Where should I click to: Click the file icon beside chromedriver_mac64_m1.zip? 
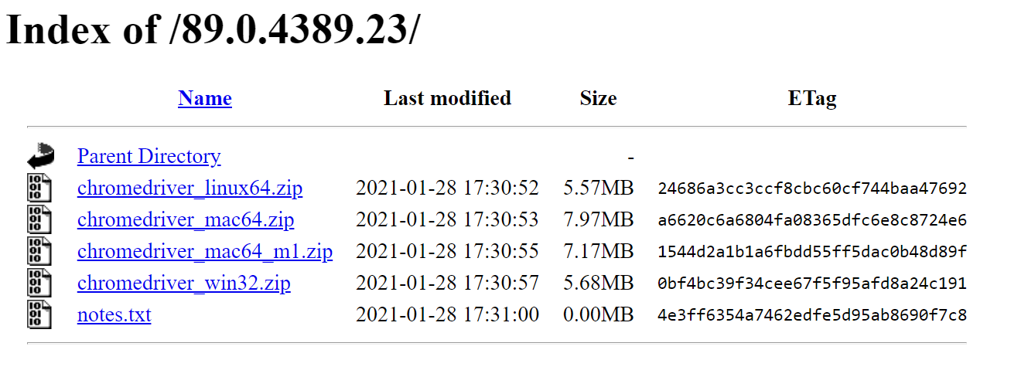click(x=39, y=251)
